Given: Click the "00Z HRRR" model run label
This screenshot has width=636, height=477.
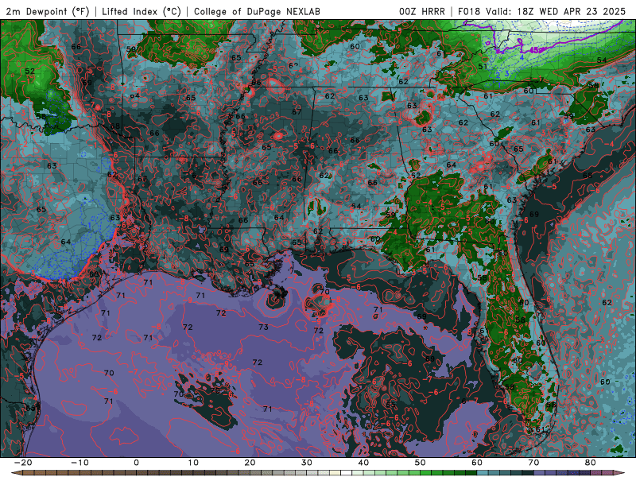Looking at the screenshot, I should pos(421,11).
